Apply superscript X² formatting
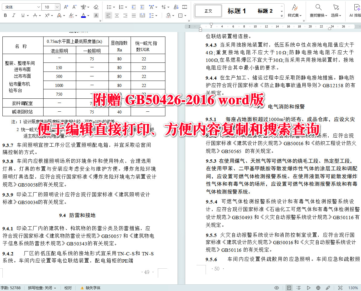This screenshot has width=361, height=291. pyautogui.click(x=47, y=15)
